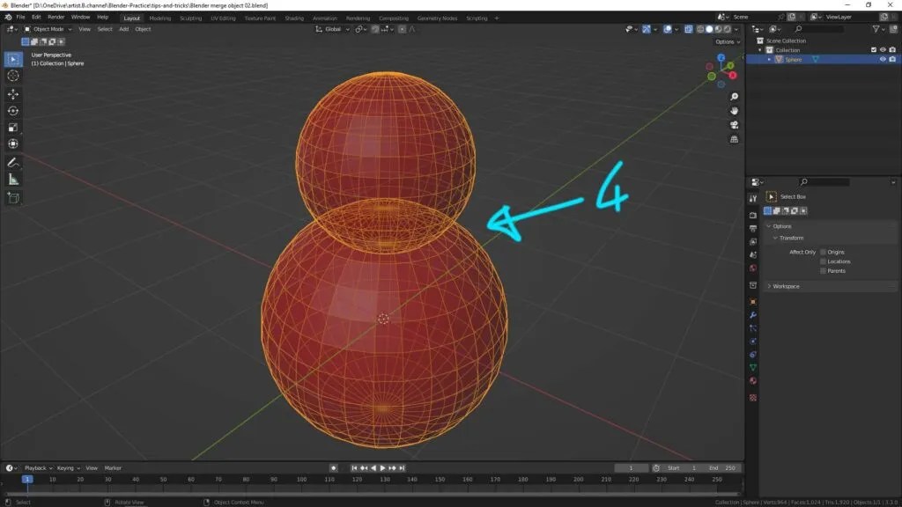Hide the Sphere object in the outliner

[x=884, y=59]
